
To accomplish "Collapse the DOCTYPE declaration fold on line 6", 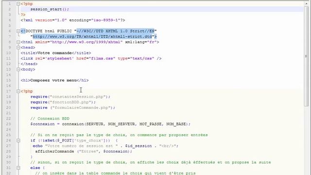I will click(x=18, y=31).
